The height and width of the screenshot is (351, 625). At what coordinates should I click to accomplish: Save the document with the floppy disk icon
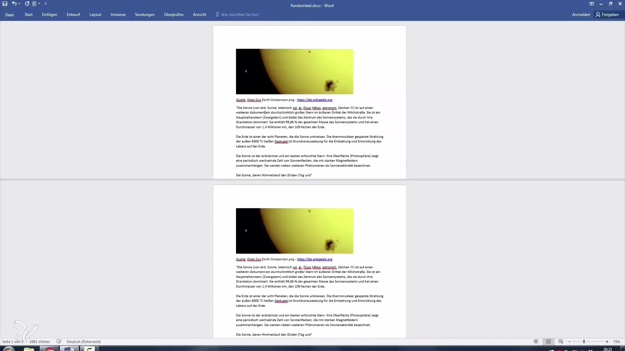click(x=5, y=4)
